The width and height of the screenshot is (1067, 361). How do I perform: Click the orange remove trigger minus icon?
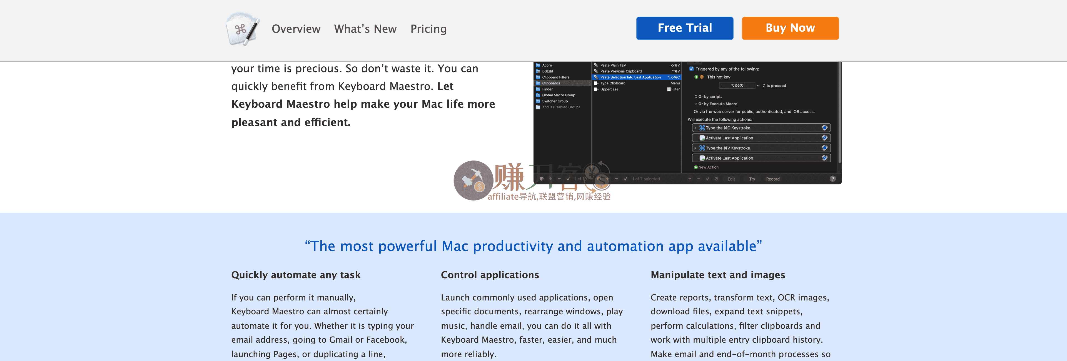tap(702, 77)
